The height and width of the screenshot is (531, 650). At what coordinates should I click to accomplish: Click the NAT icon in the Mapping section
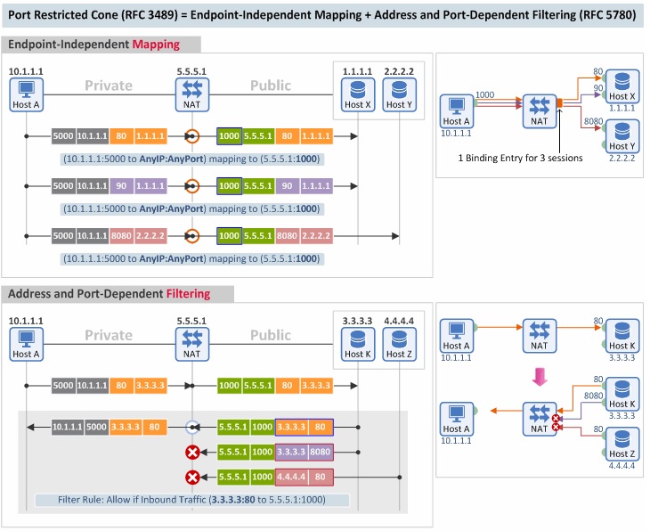(x=191, y=90)
